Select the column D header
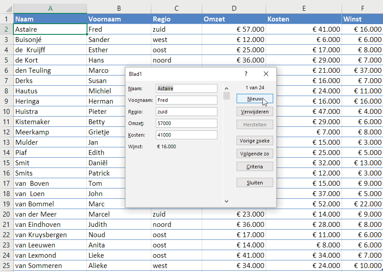The height and width of the screenshot is (272, 383). pos(234,8)
